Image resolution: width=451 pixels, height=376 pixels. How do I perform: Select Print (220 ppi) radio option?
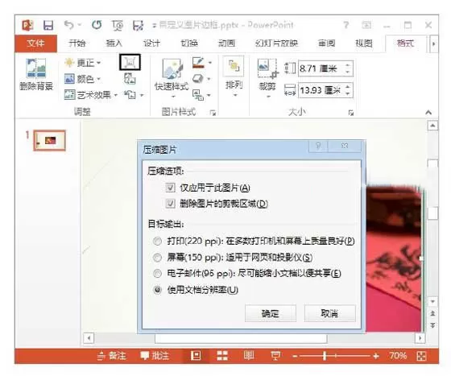[x=157, y=241]
